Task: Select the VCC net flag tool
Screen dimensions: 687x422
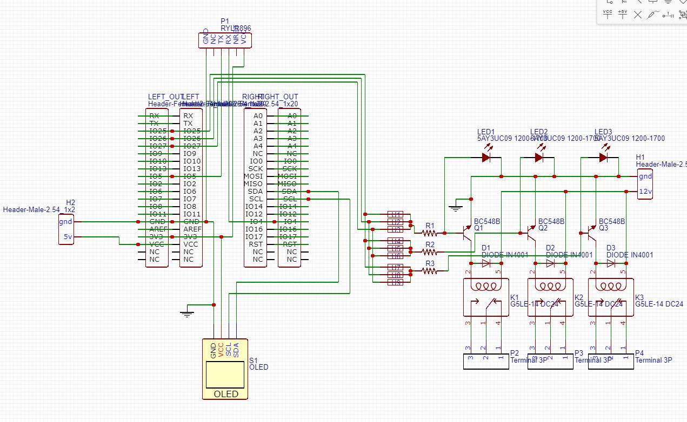Action: (608, 14)
